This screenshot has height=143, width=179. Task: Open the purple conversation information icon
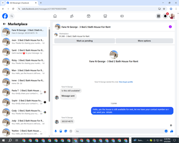click(170, 27)
